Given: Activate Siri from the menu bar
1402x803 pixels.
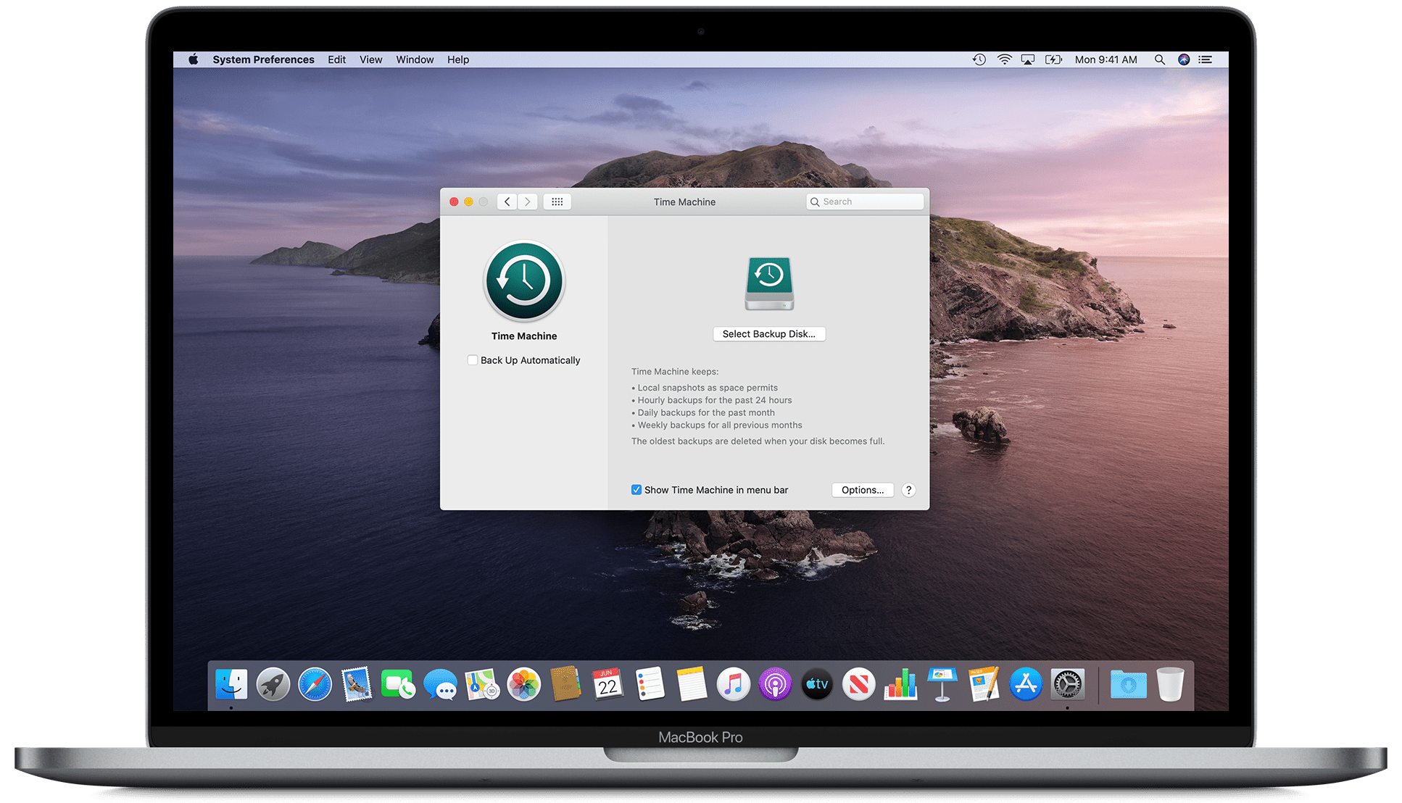Looking at the screenshot, I should point(1184,59).
